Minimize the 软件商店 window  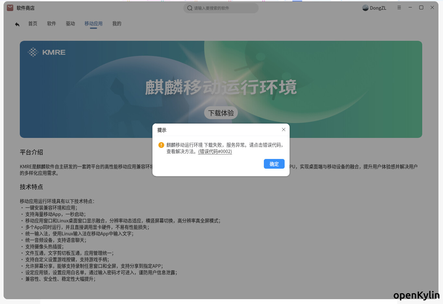[410, 7]
